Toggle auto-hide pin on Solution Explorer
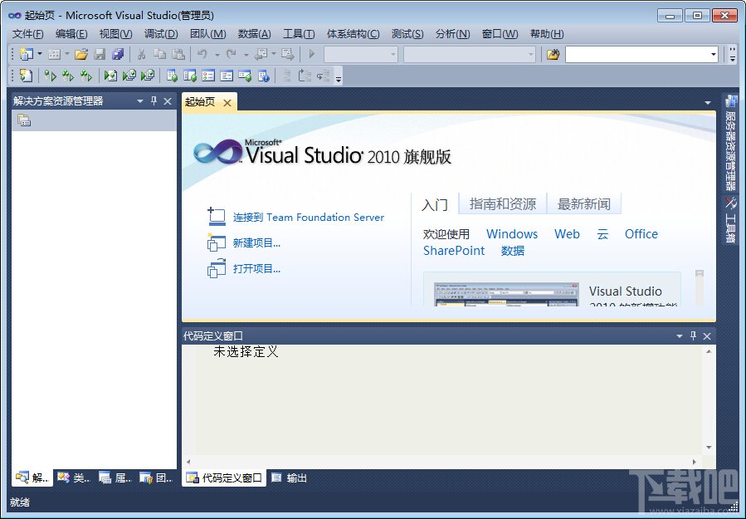This screenshot has height=519, width=746. tap(152, 101)
